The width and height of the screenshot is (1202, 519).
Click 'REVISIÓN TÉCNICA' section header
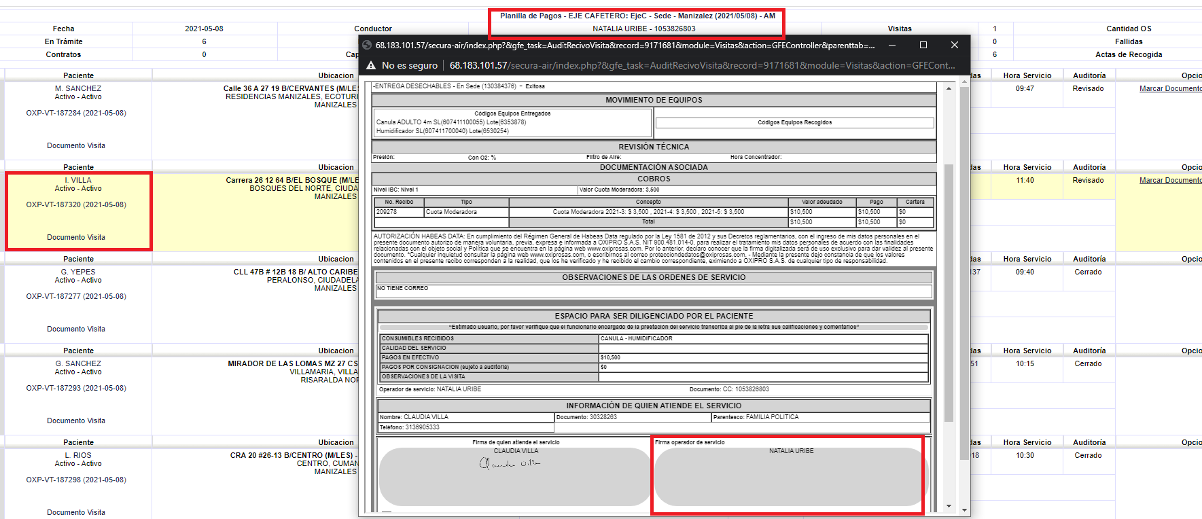point(654,147)
